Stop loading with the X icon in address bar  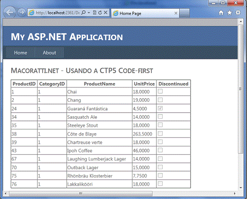coord(106,13)
